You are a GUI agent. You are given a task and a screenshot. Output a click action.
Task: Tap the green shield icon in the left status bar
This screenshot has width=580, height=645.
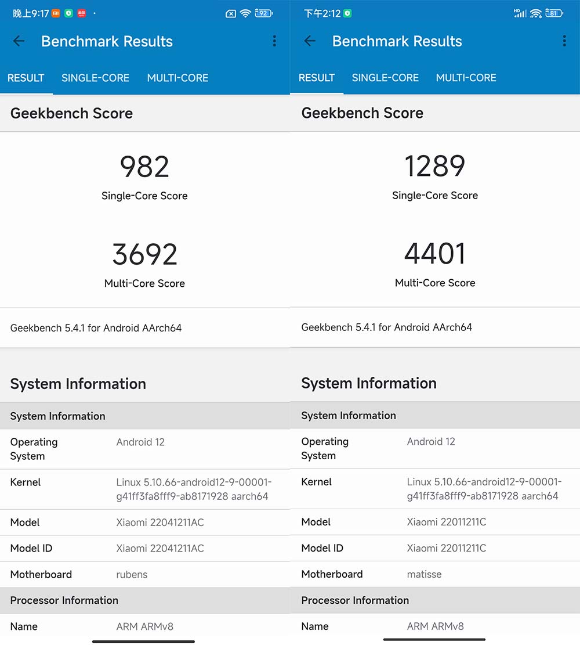(x=68, y=13)
